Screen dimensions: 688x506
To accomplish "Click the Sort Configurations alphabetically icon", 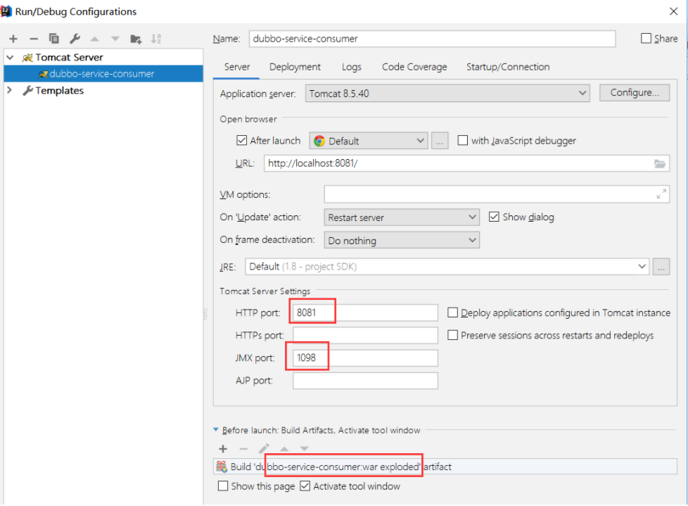I will [x=156, y=39].
